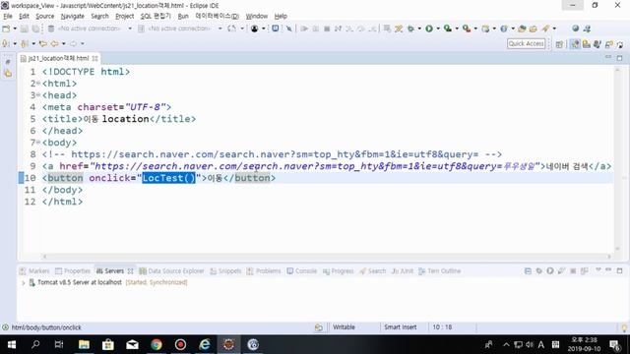This screenshot has height=354, width=630.
Task: Switch to the JUnit tab
Action: tap(403, 271)
